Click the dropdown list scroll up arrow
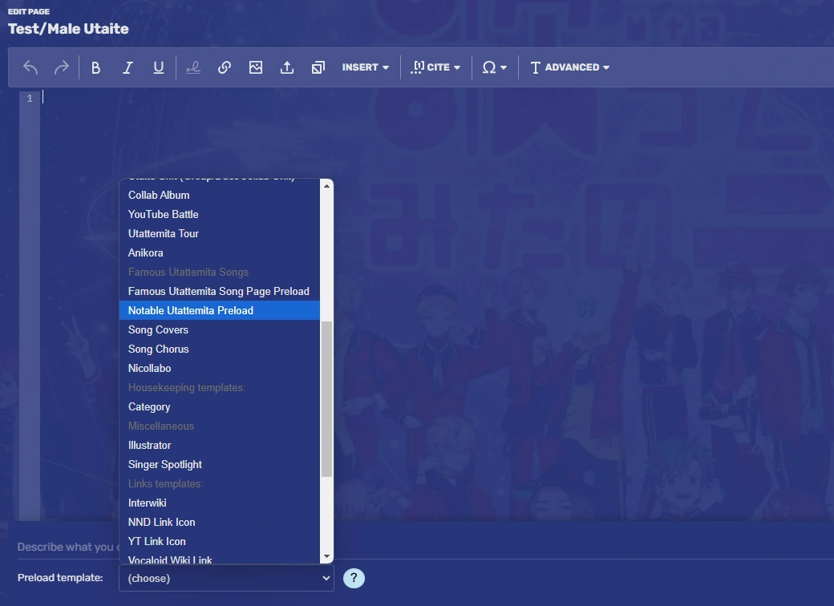Image resolution: width=834 pixels, height=606 pixels. (326, 186)
